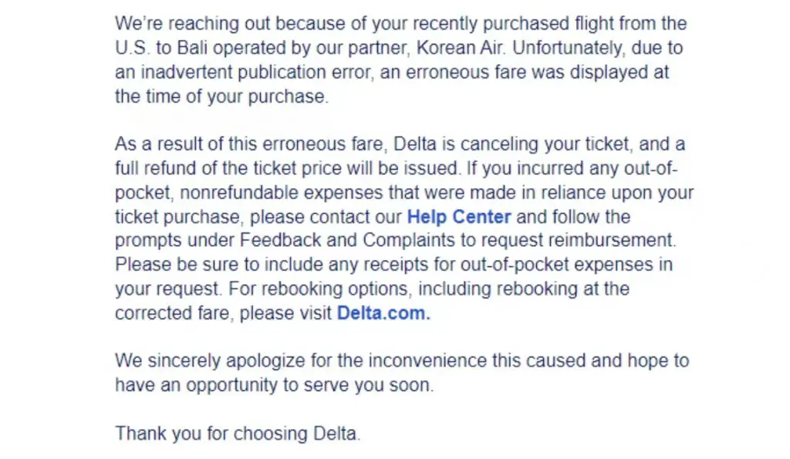Click 'opportunity to serve you soon' text
The height and width of the screenshot is (459, 790).
click(x=310, y=386)
